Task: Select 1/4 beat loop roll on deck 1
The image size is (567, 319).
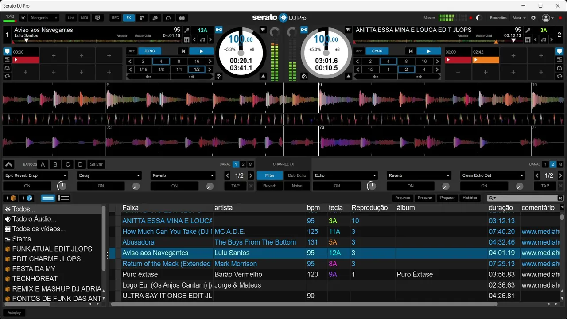Action: pos(179,70)
